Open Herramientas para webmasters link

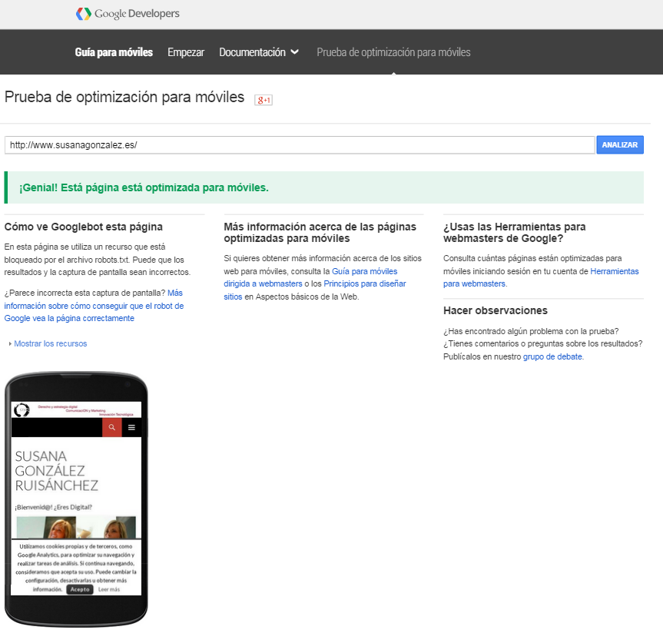click(x=541, y=277)
